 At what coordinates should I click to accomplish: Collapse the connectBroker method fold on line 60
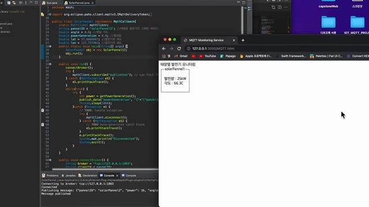(x=50, y=160)
